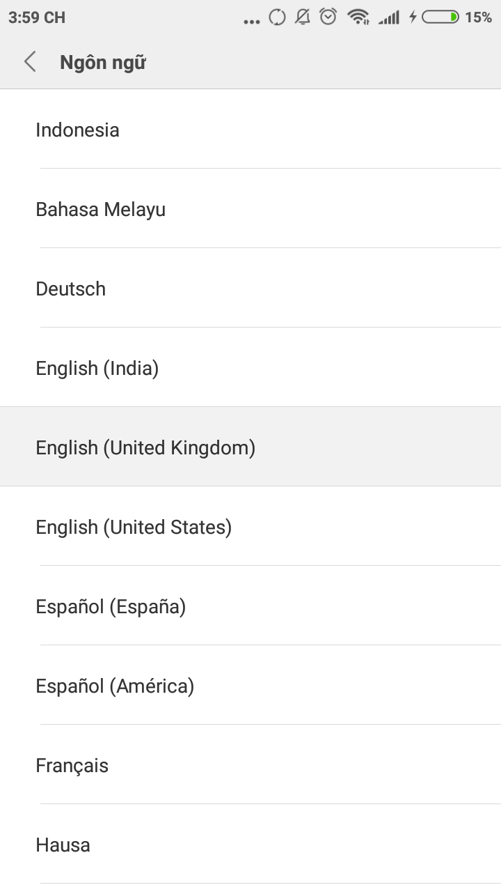Choose English (United States)
501x892 pixels.
[x=134, y=527]
